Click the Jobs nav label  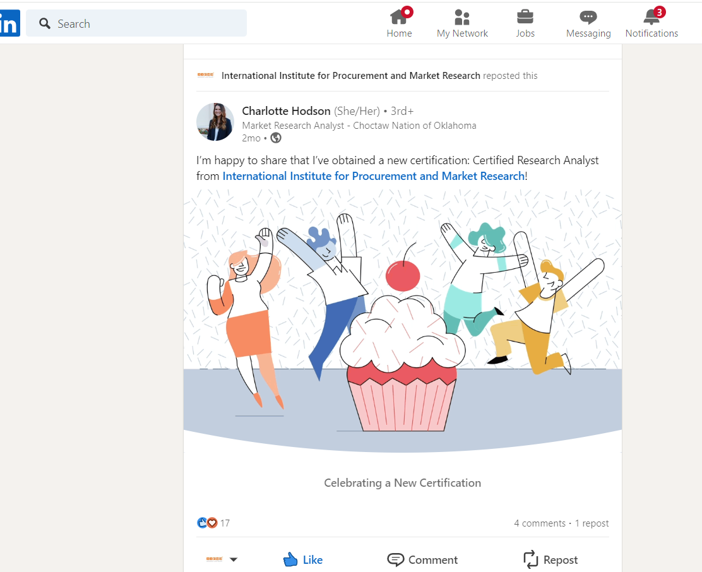click(x=525, y=33)
